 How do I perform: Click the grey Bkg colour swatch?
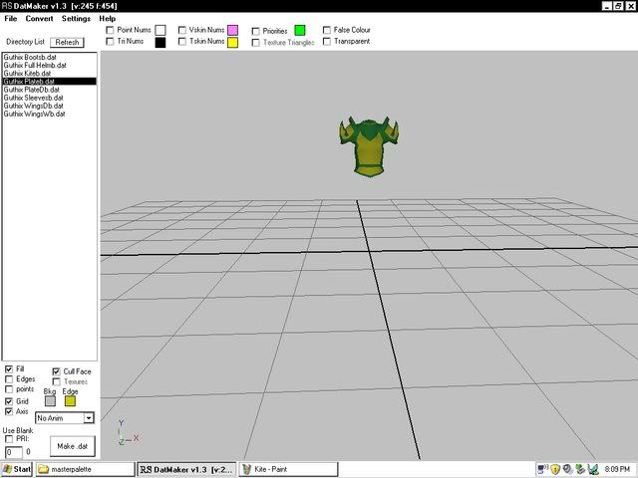click(x=50, y=401)
